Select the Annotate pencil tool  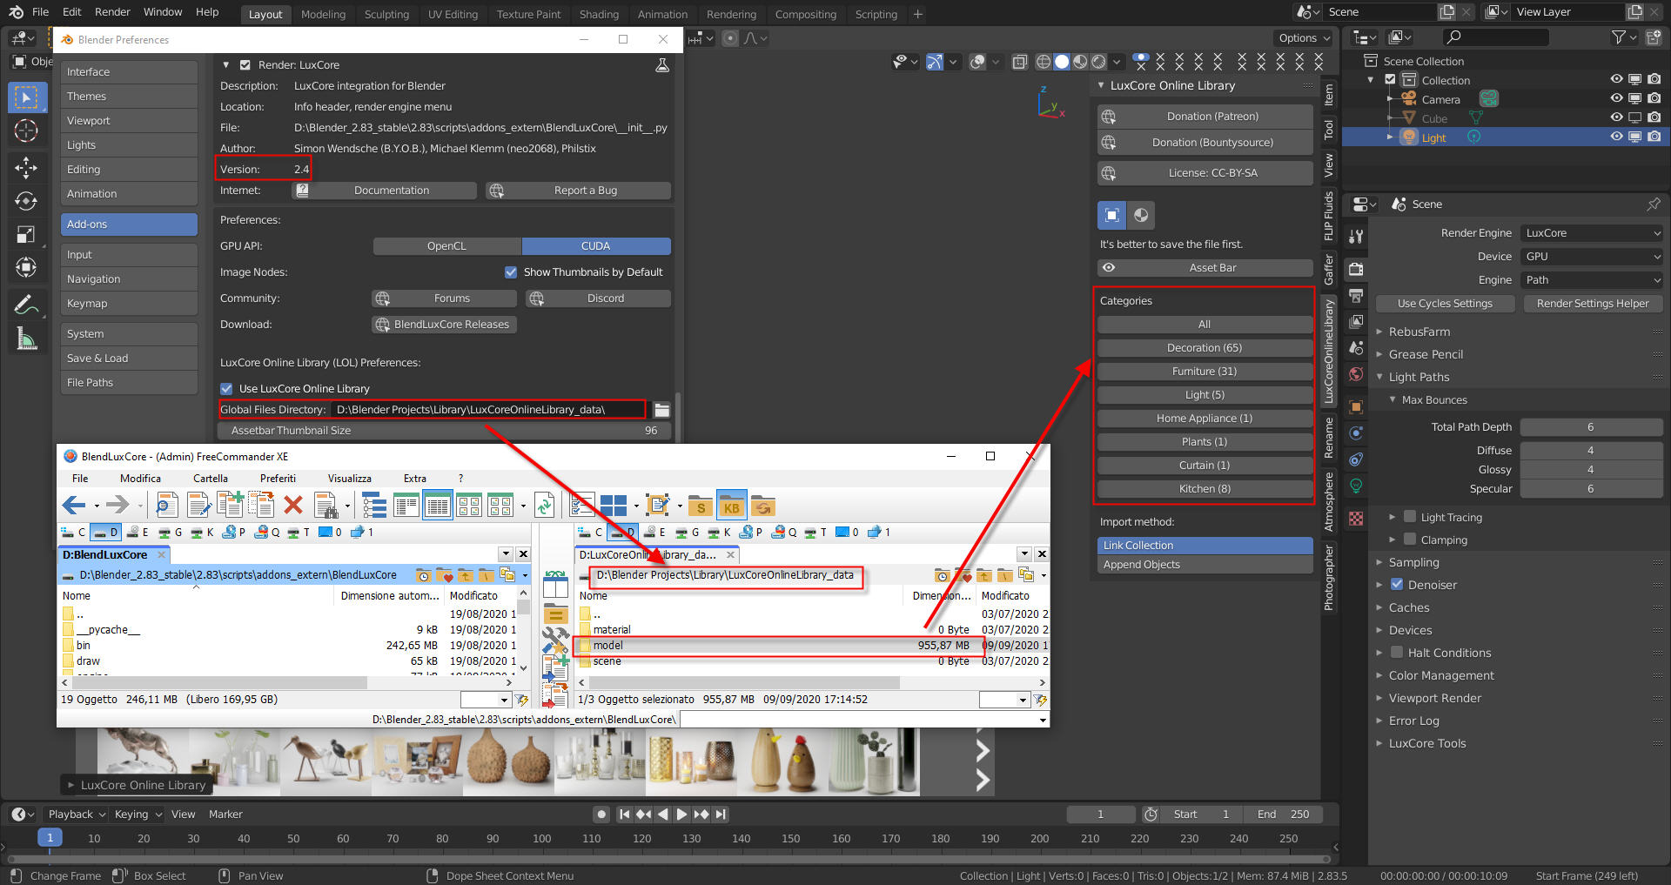(26, 305)
